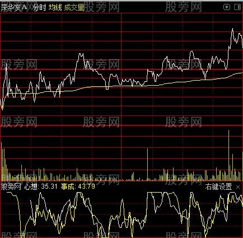
Task: Click the tallest volume spike bar
Action: pyautogui.click(x=228, y=155)
